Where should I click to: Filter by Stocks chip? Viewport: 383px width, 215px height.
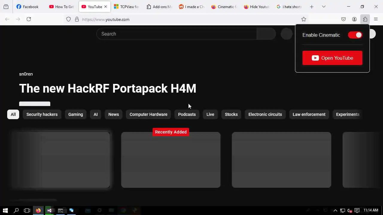click(231, 114)
